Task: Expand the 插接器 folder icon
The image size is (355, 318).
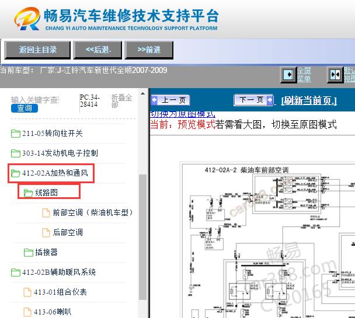Action: click(x=29, y=253)
